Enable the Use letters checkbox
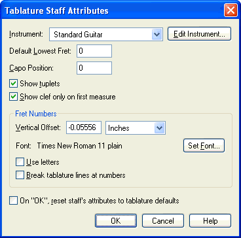This screenshot has height=238, width=241. click(x=20, y=162)
